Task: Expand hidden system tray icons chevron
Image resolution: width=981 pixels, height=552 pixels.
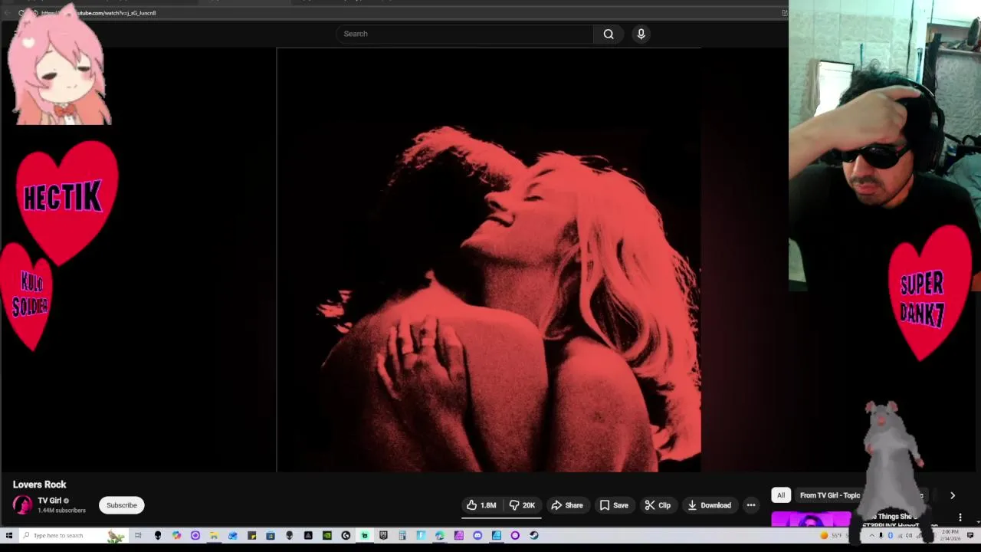Action: pos(871,536)
